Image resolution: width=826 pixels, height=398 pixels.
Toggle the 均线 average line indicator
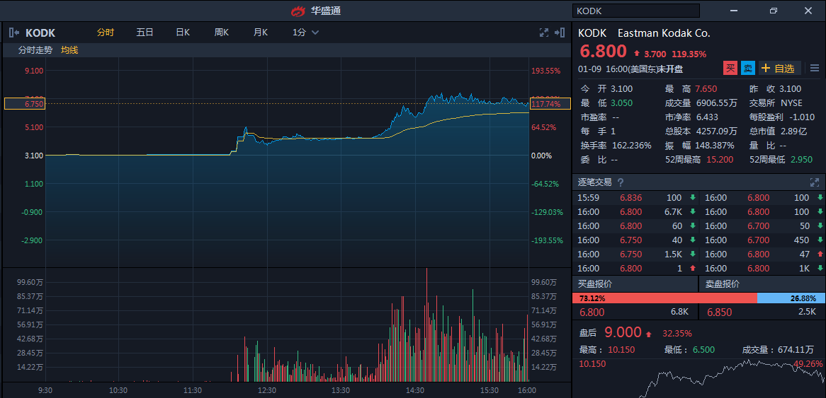[x=69, y=50]
